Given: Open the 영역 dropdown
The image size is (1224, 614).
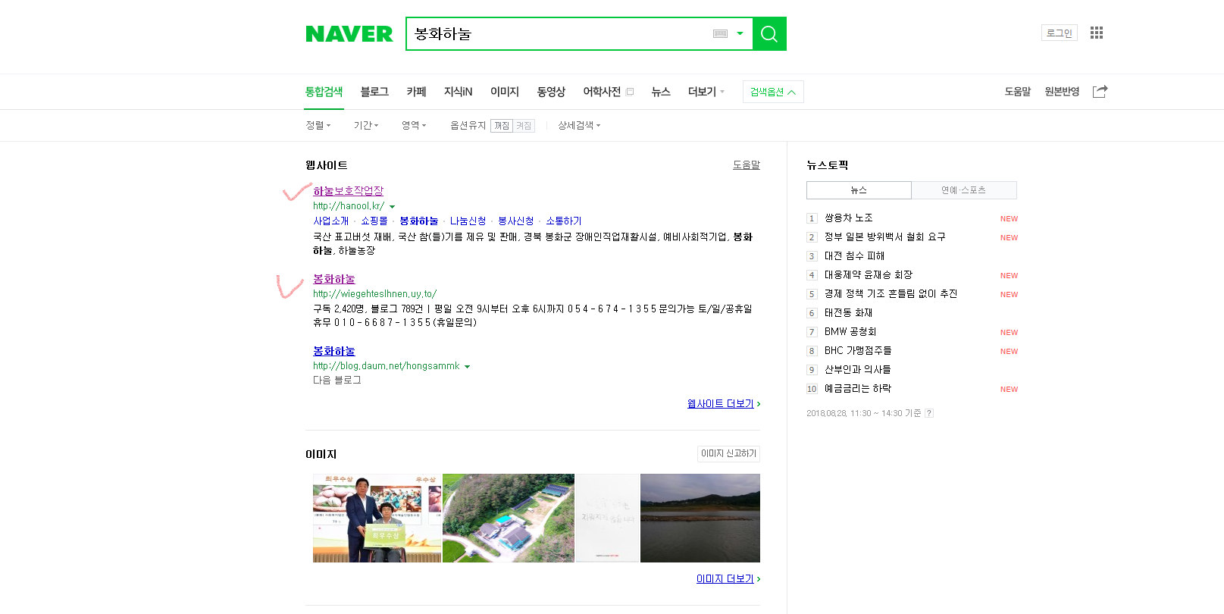Looking at the screenshot, I should [x=414, y=125].
